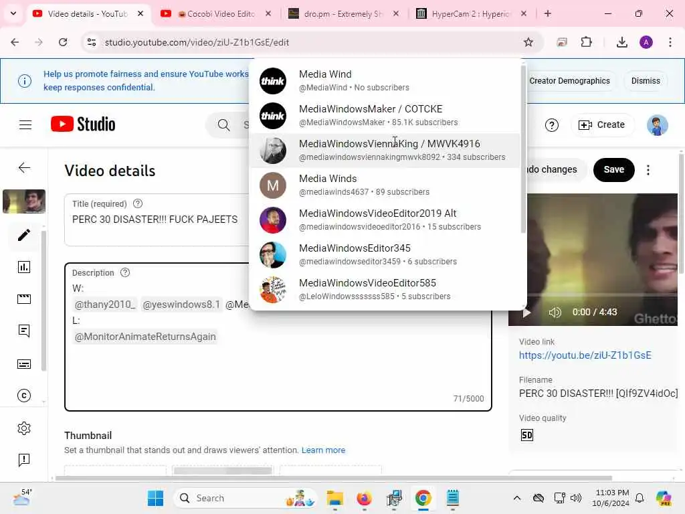Click the banner info circle icon

pyautogui.click(x=25, y=81)
